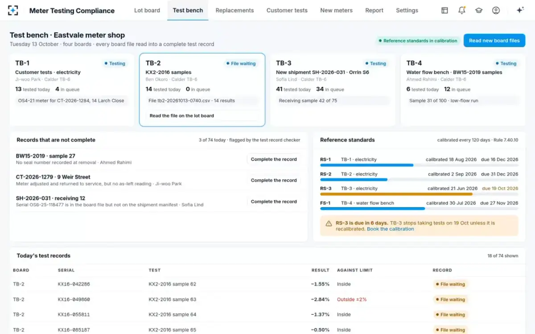Viewport: 535px width, 334px height.
Task: Click File waiting badge for sample 64
Action: tap(450, 314)
